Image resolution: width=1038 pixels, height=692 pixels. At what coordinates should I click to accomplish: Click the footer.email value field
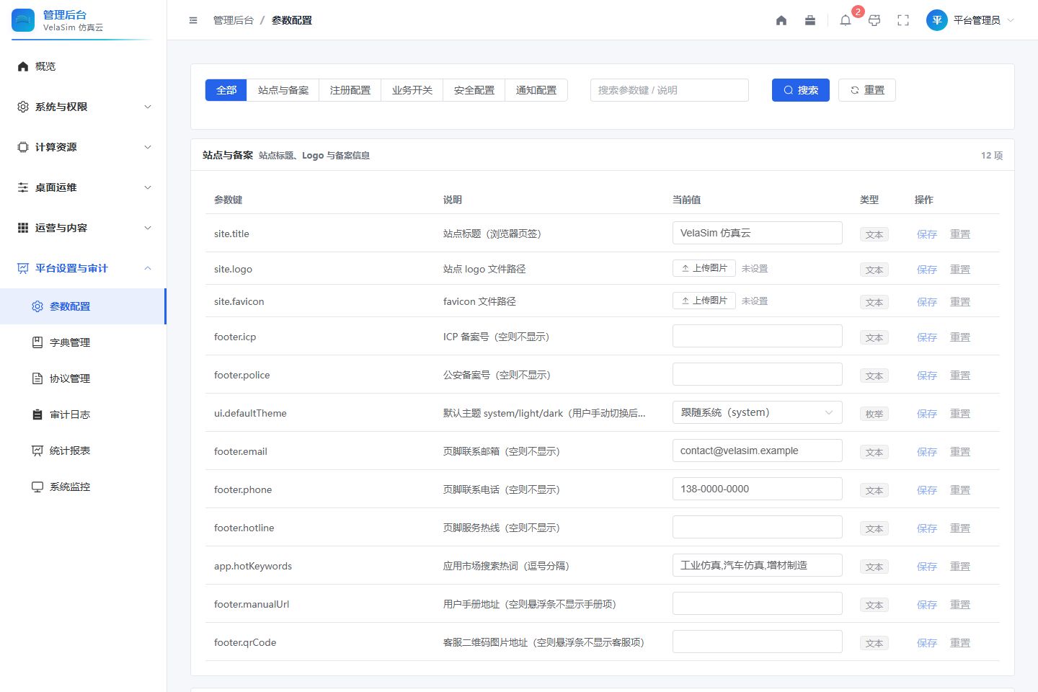pos(758,451)
